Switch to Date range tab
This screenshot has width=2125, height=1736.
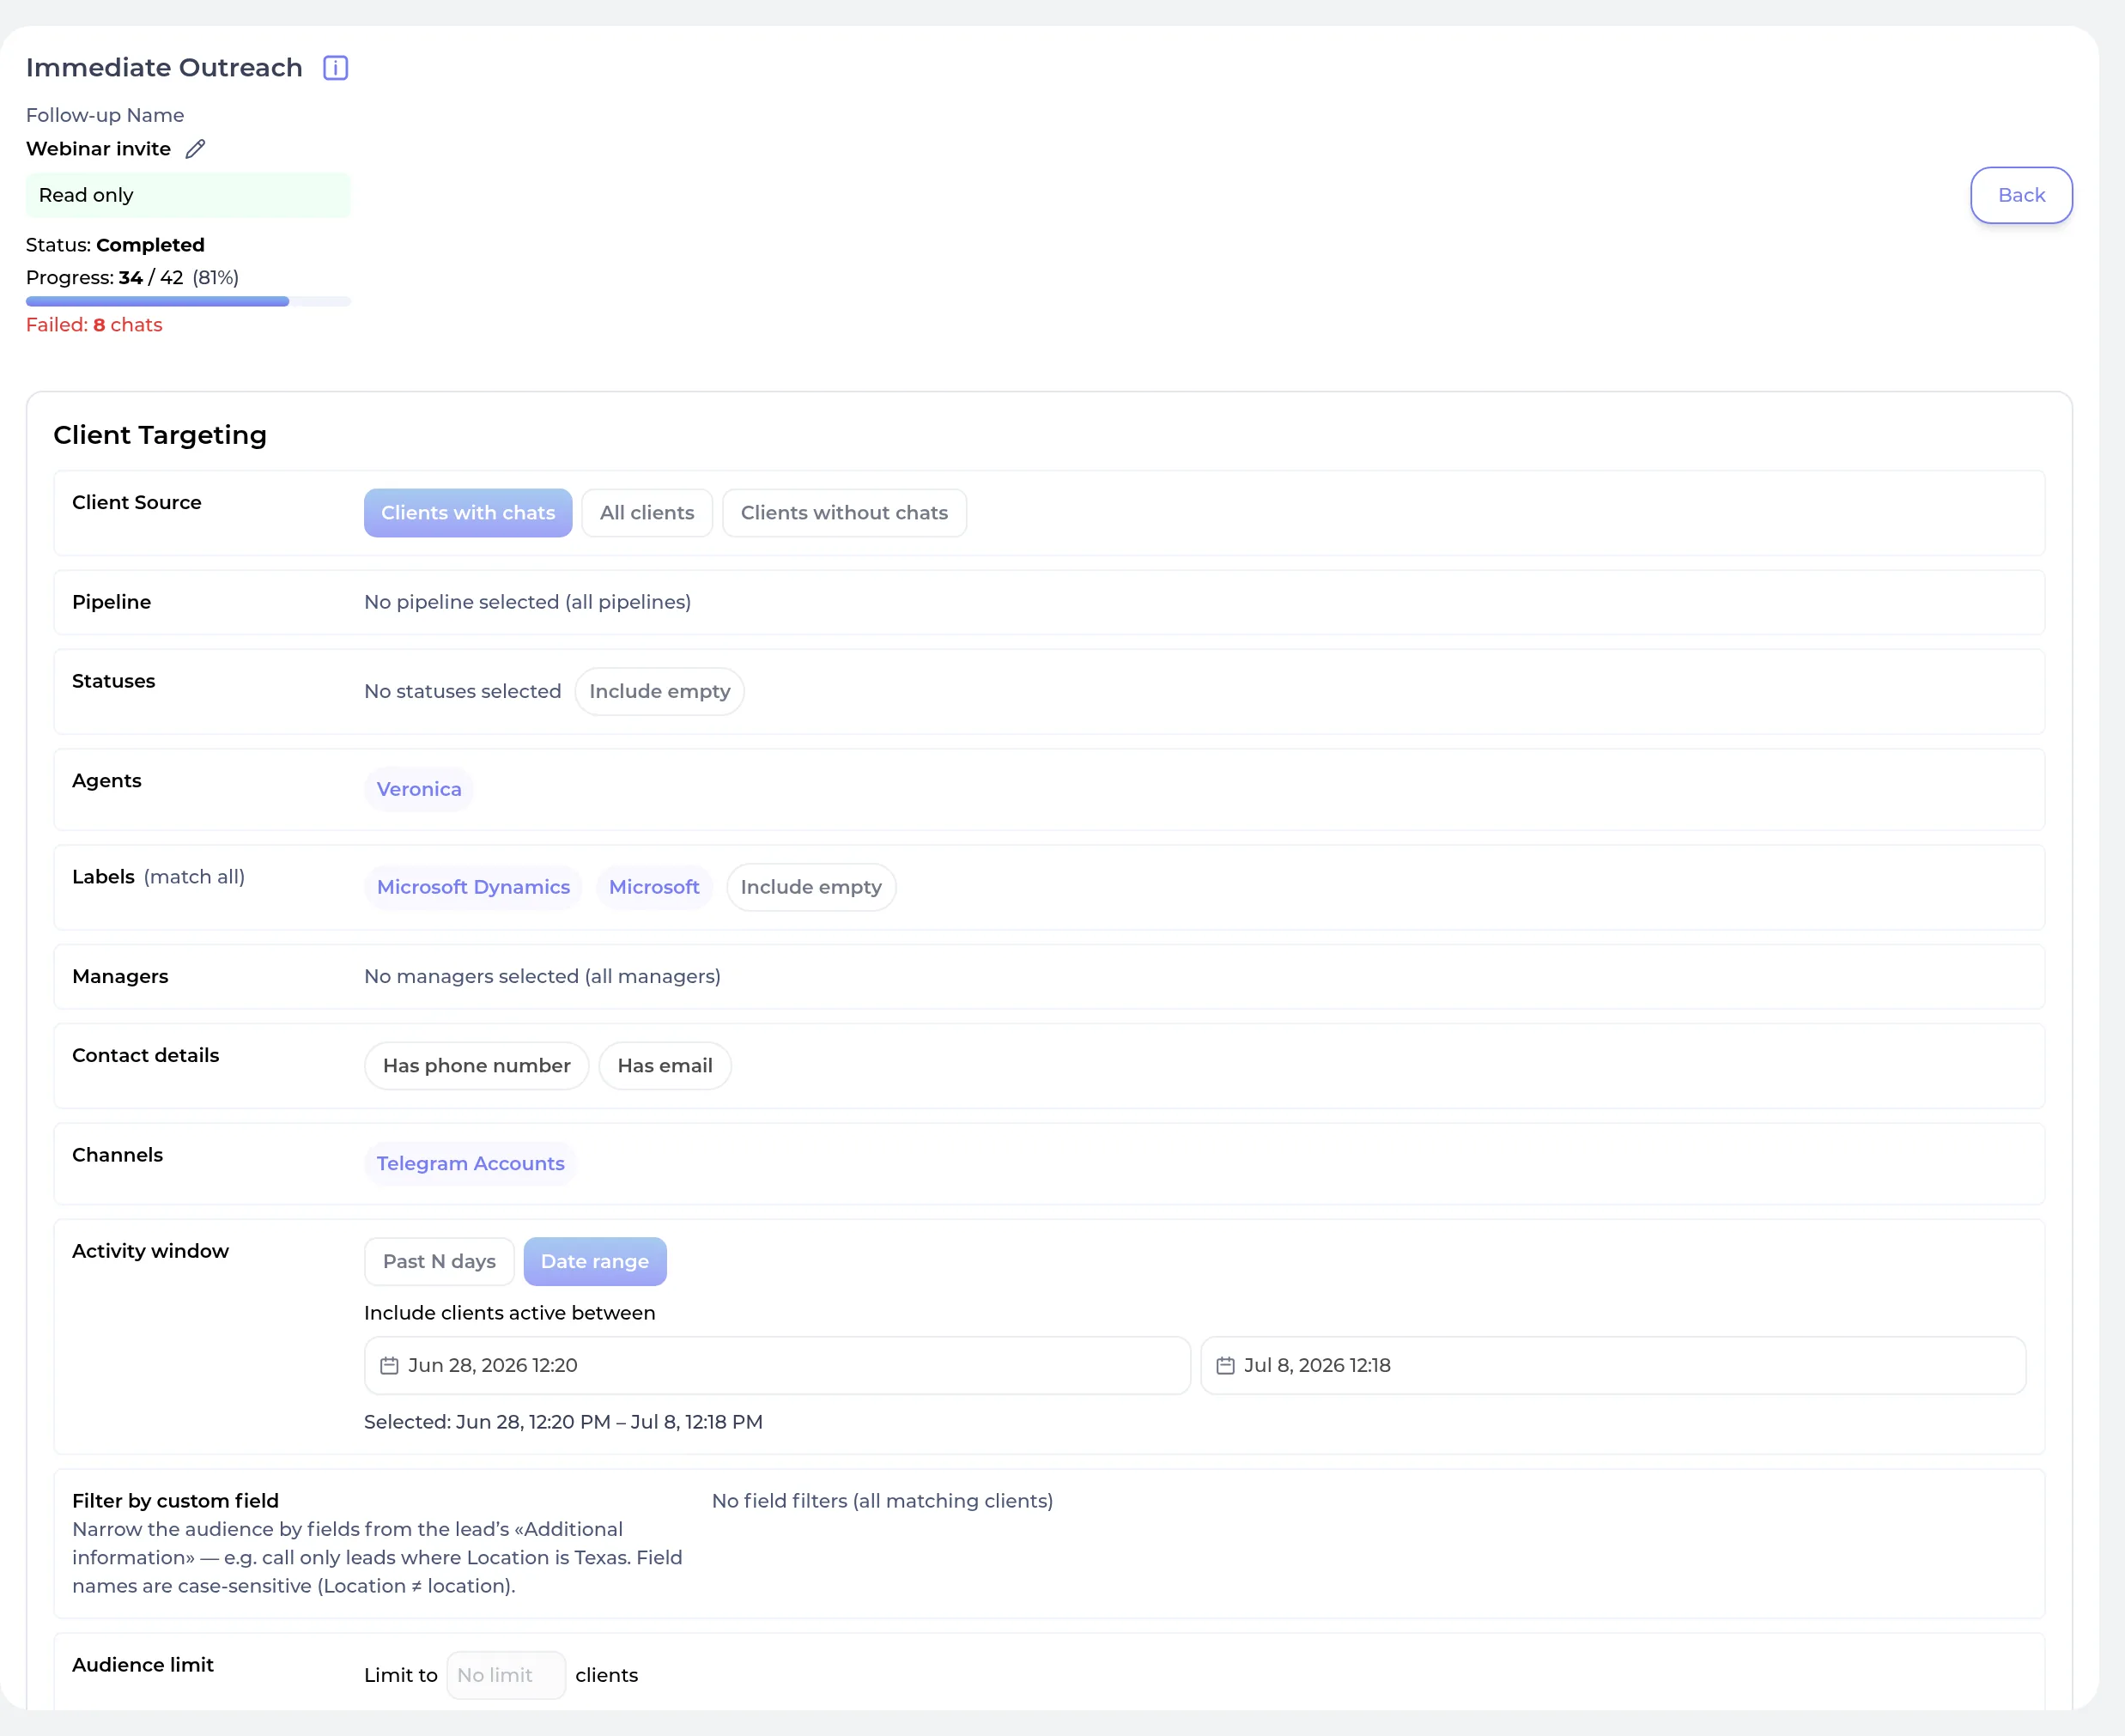click(x=595, y=1262)
